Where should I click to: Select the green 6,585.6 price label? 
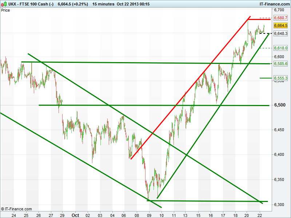(280, 64)
